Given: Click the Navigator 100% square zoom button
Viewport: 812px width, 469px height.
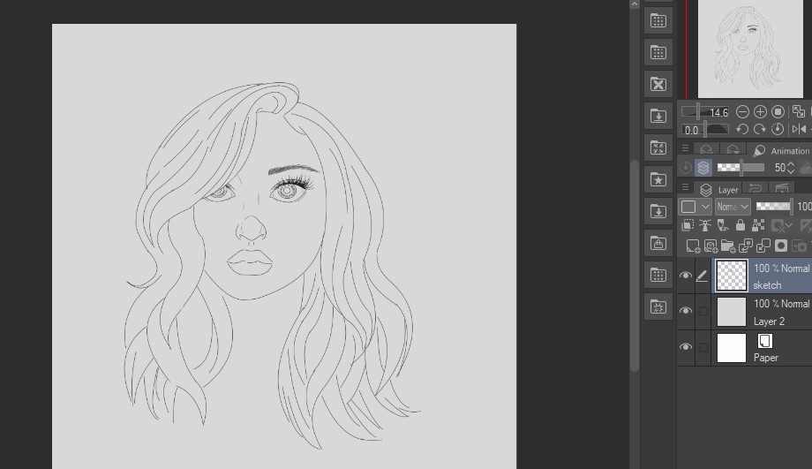Looking at the screenshot, I should tap(778, 112).
